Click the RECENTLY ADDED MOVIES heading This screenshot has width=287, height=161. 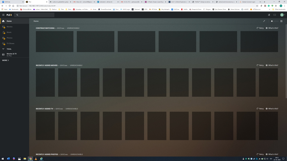coord(47,65)
